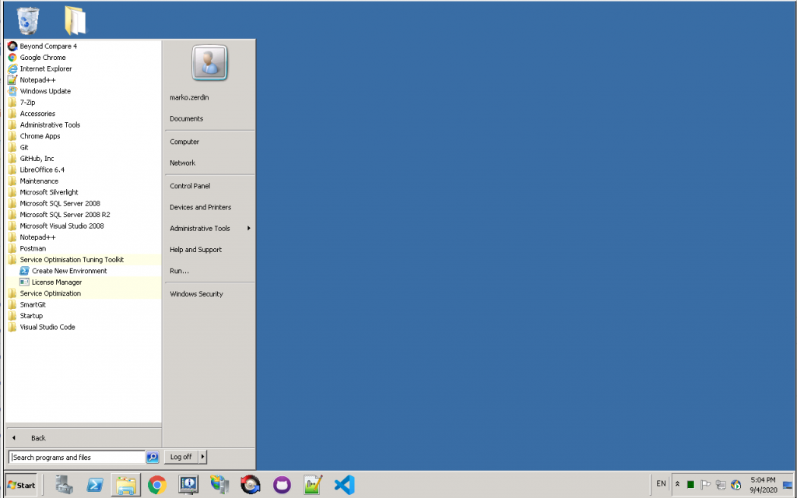Launch Notepad++ from the taskbar
This screenshot has height=498, width=797.
[x=313, y=485]
